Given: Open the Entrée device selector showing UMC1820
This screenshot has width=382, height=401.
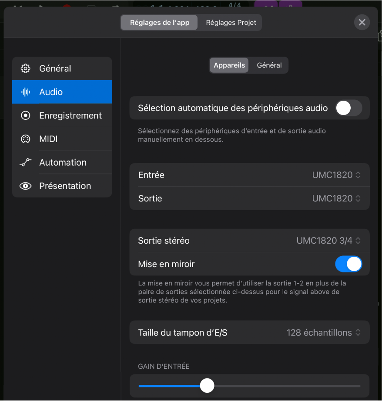Looking at the screenshot, I should pyautogui.click(x=335, y=175).
